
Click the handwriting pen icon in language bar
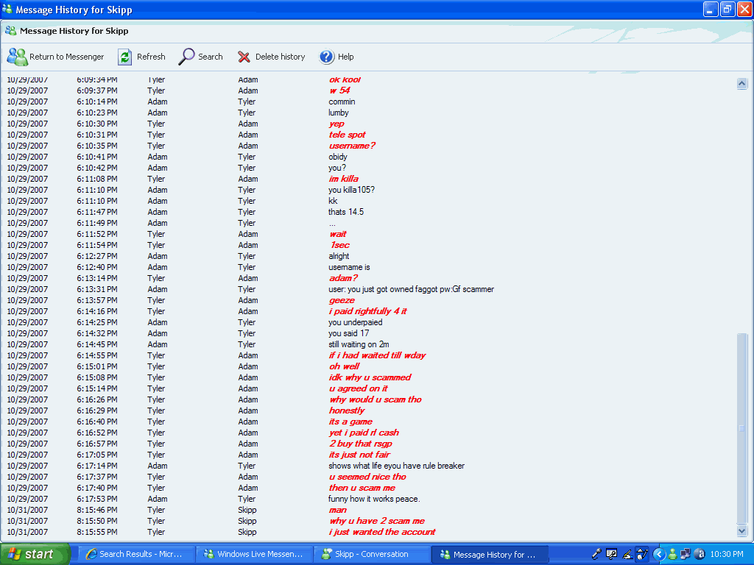tap(627, 554)
